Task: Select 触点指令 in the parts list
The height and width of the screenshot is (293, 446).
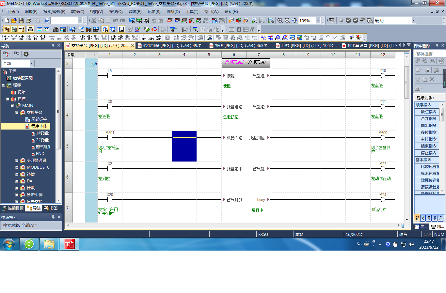Action: coord(428,112)
